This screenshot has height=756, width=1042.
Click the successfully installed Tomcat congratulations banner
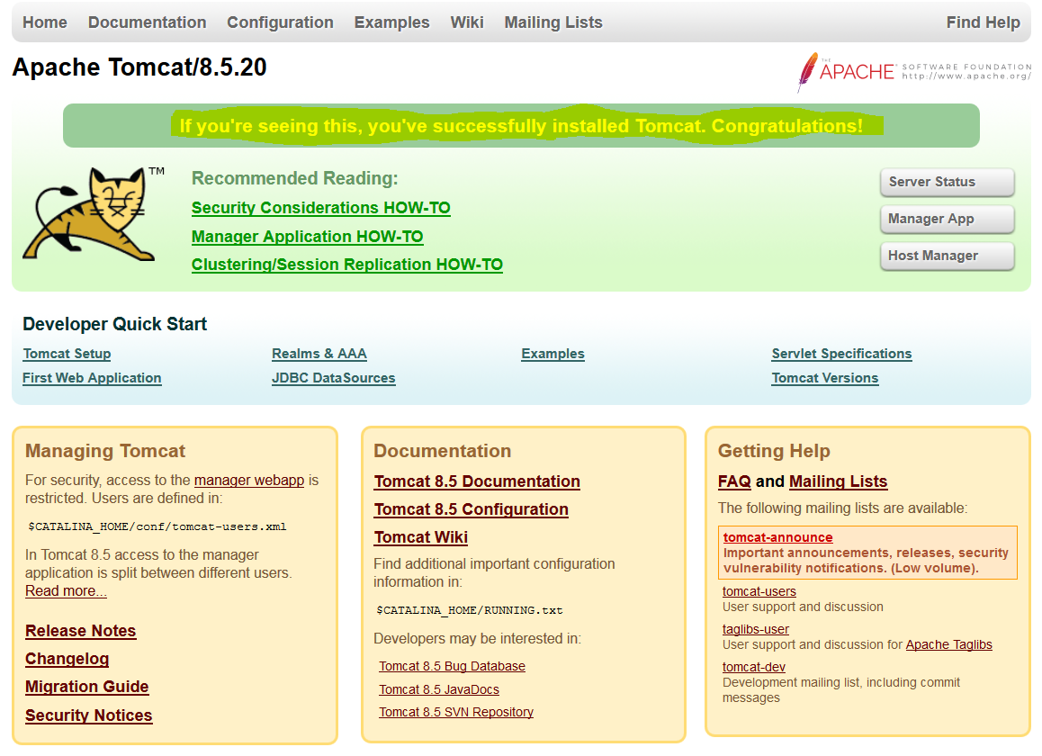[x=521, y=126]
